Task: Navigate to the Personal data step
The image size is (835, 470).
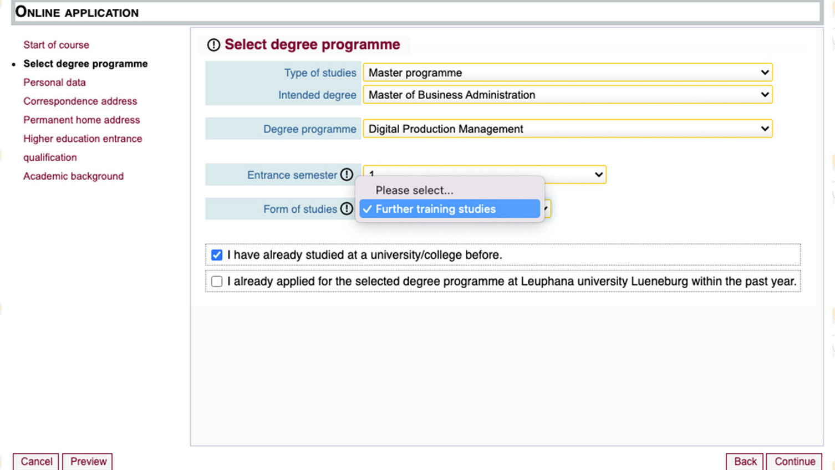Action: pyautogui.click(x=54, y=83)
